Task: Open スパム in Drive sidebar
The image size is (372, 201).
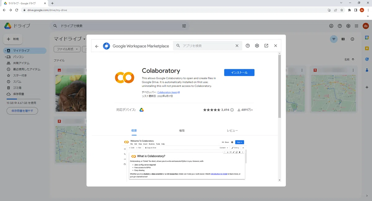Action: [x=17, y=82]
